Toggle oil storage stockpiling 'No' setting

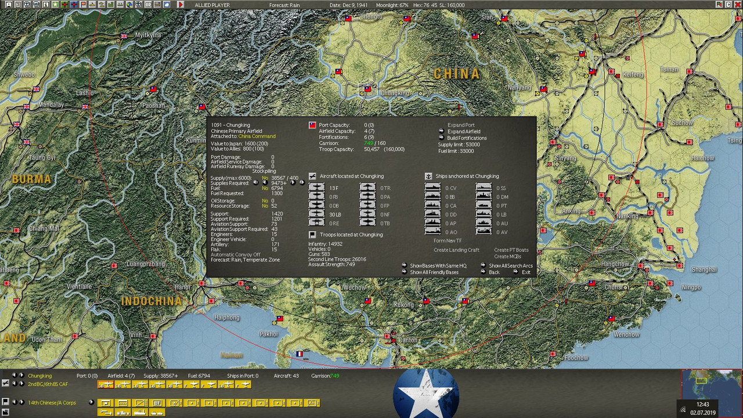(265, 201)
